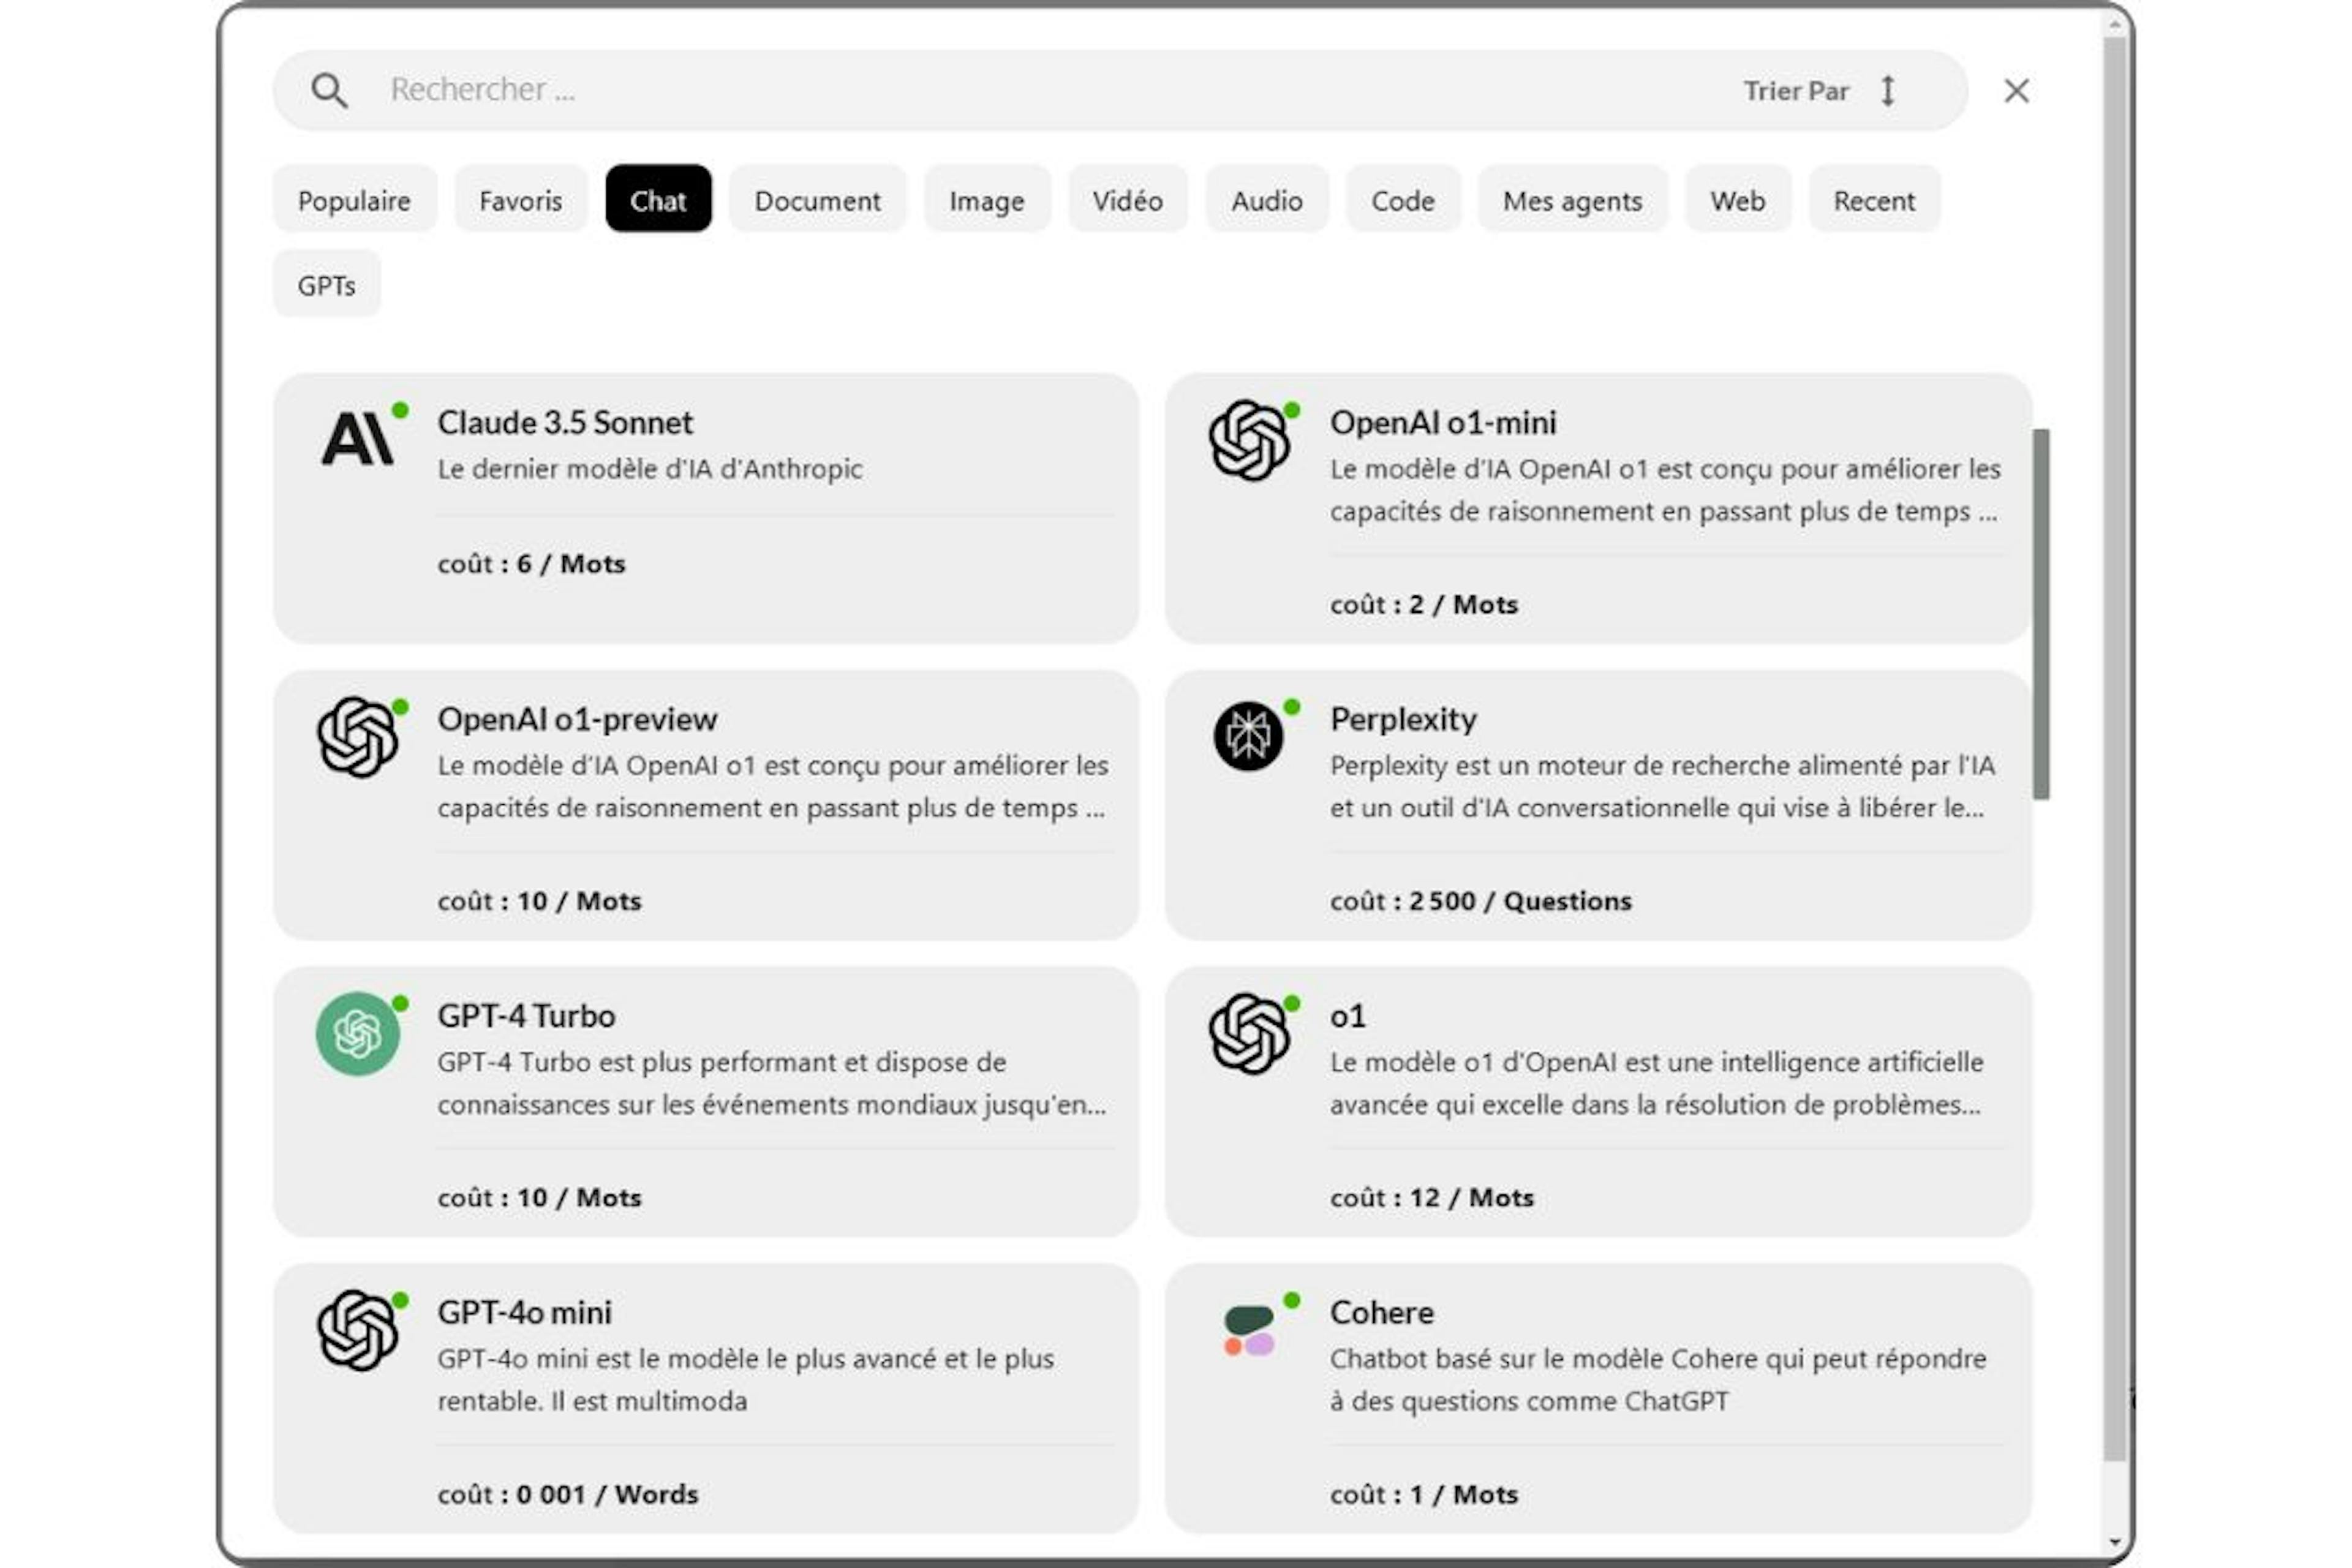Screen dimensions: 2352x1568
Task: Click 'coût : 1 / Mots' text
Action: pyautogui.click(x=1423, y=1494)
